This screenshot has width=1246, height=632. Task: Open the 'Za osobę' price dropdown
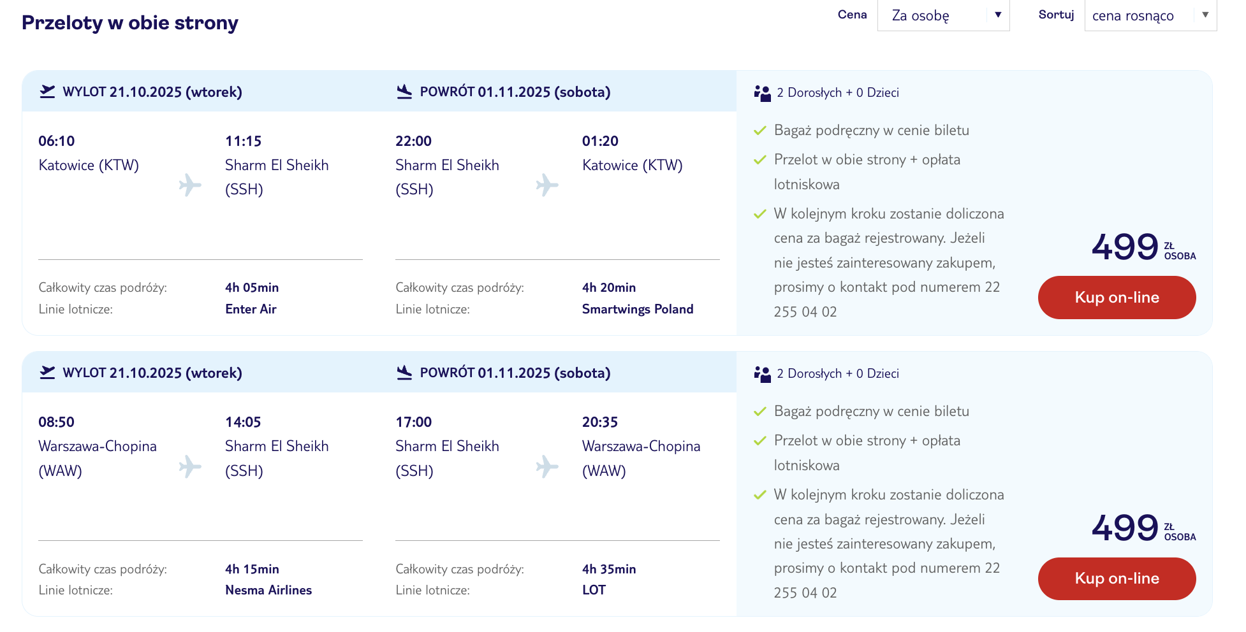(942, 15)
